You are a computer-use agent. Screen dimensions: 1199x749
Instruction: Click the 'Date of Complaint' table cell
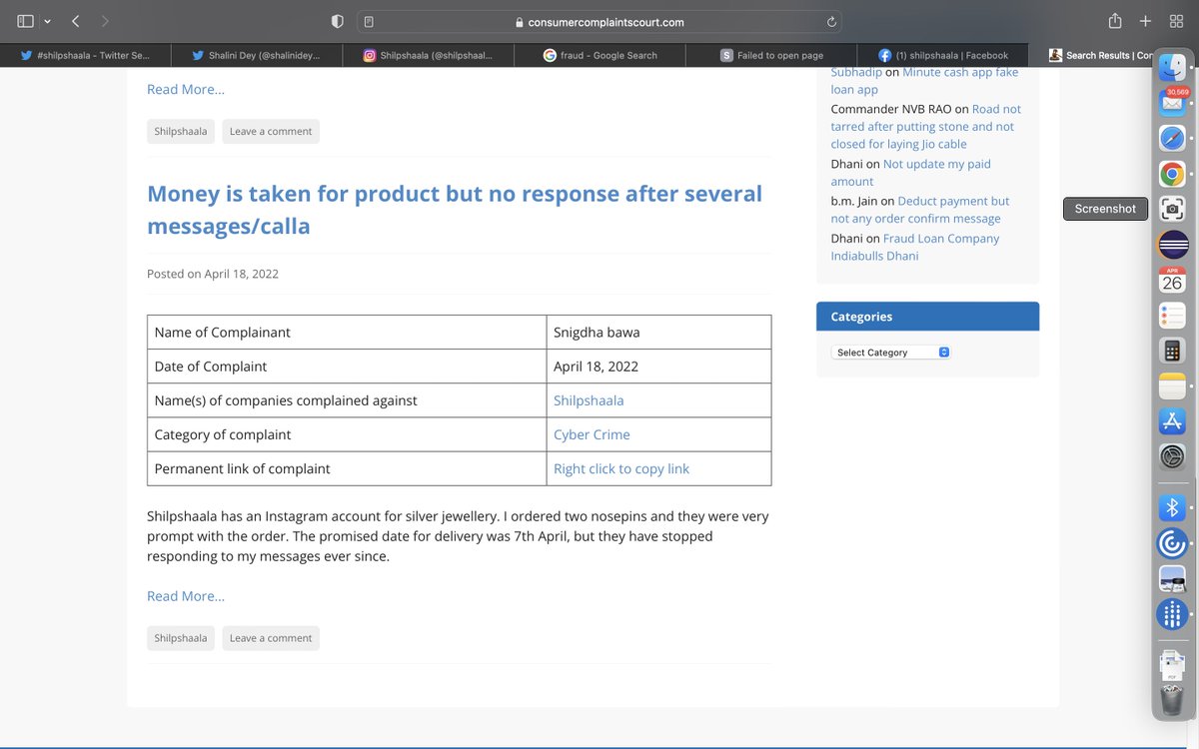(347, 367)
